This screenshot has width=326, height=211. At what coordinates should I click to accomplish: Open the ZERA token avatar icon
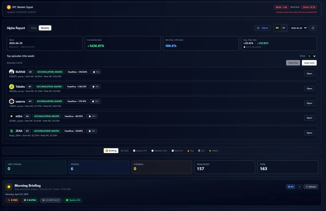point(11,131)
